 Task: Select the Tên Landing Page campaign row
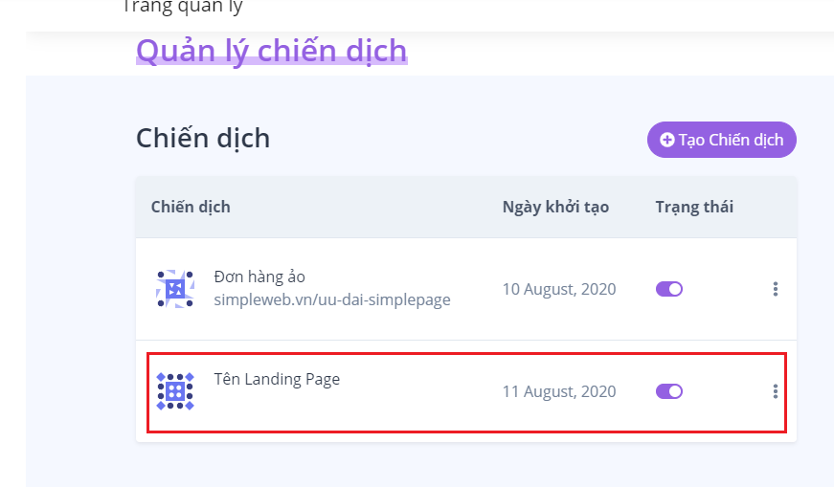466,392
